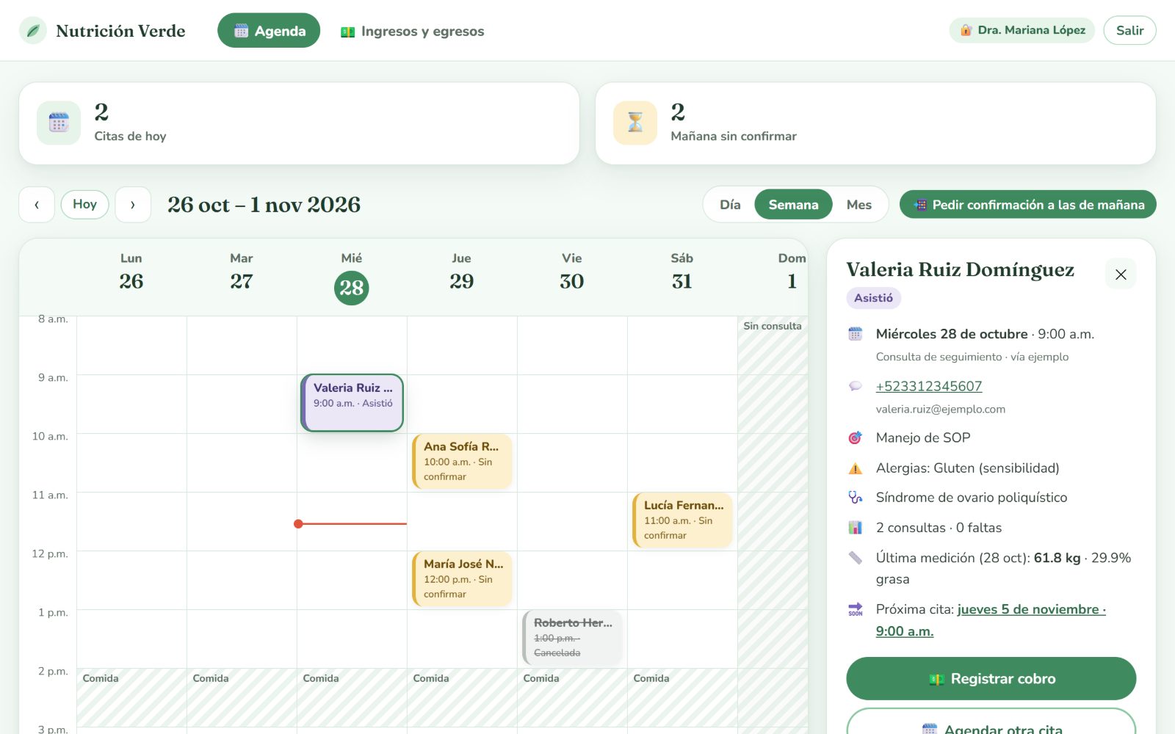Open the phone link +523312345607

tap(929, 386)
